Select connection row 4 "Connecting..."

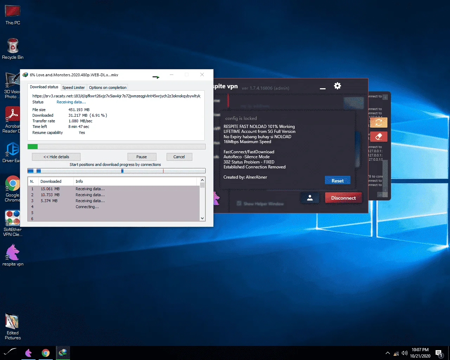click(114, 207)
